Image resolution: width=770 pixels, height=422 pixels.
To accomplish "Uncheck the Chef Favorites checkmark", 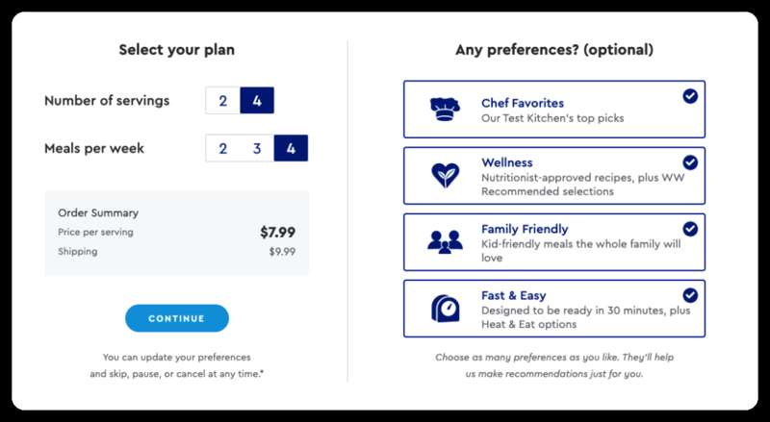I will [690, 96].
